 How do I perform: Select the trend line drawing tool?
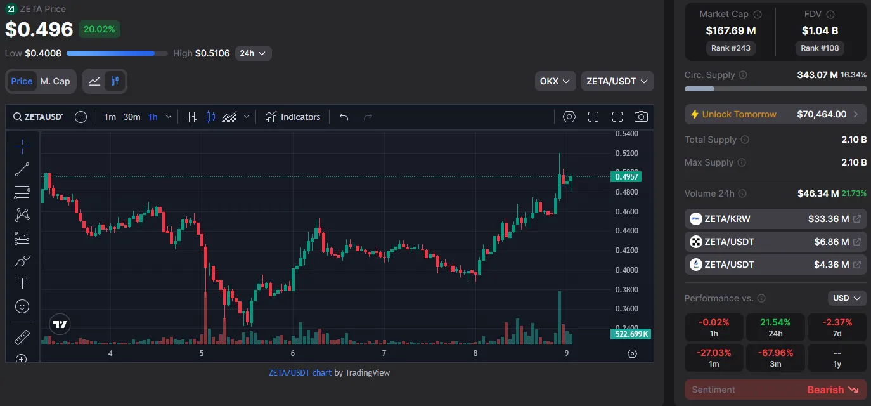[22, 169]
